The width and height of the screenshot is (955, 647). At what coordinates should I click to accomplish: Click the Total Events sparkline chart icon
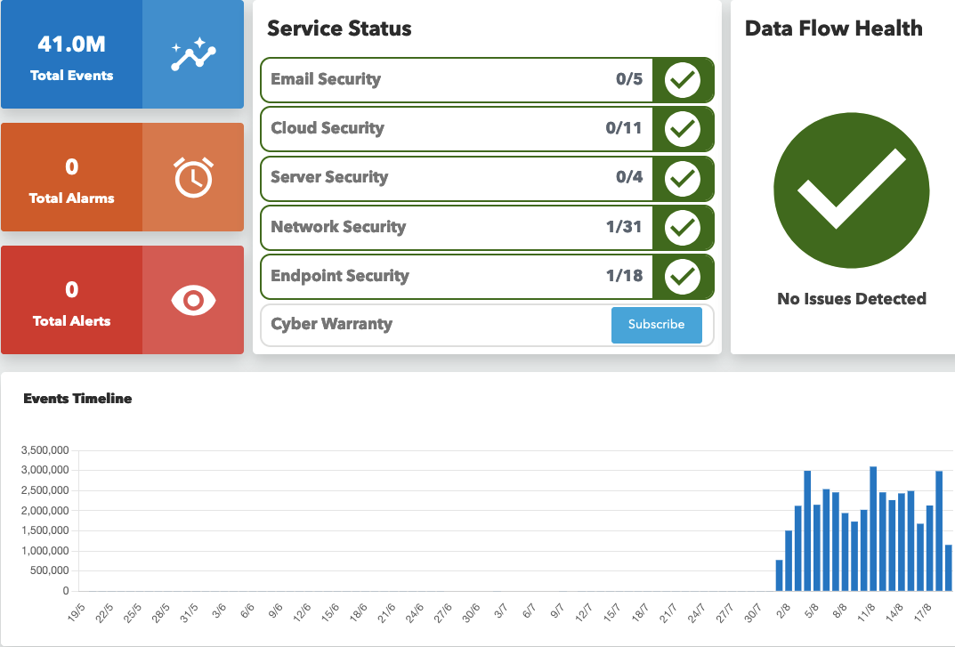tap(193, 54)
